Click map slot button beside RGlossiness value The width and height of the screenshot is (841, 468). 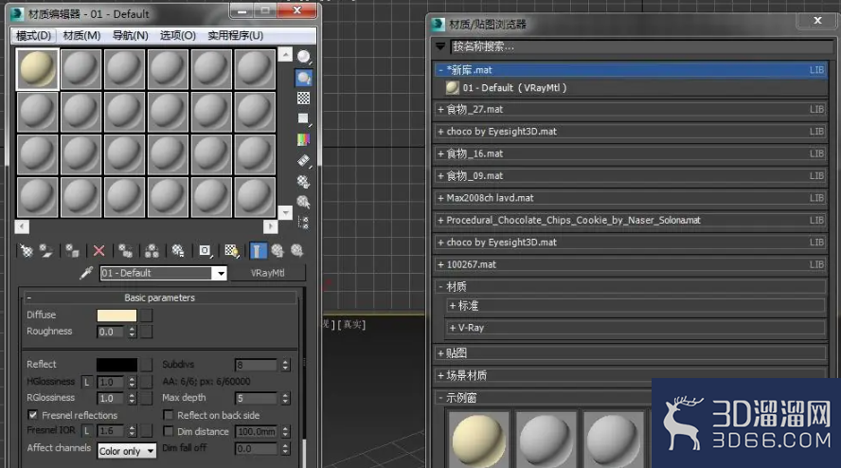pyautogui.click(x=147, y=398)
